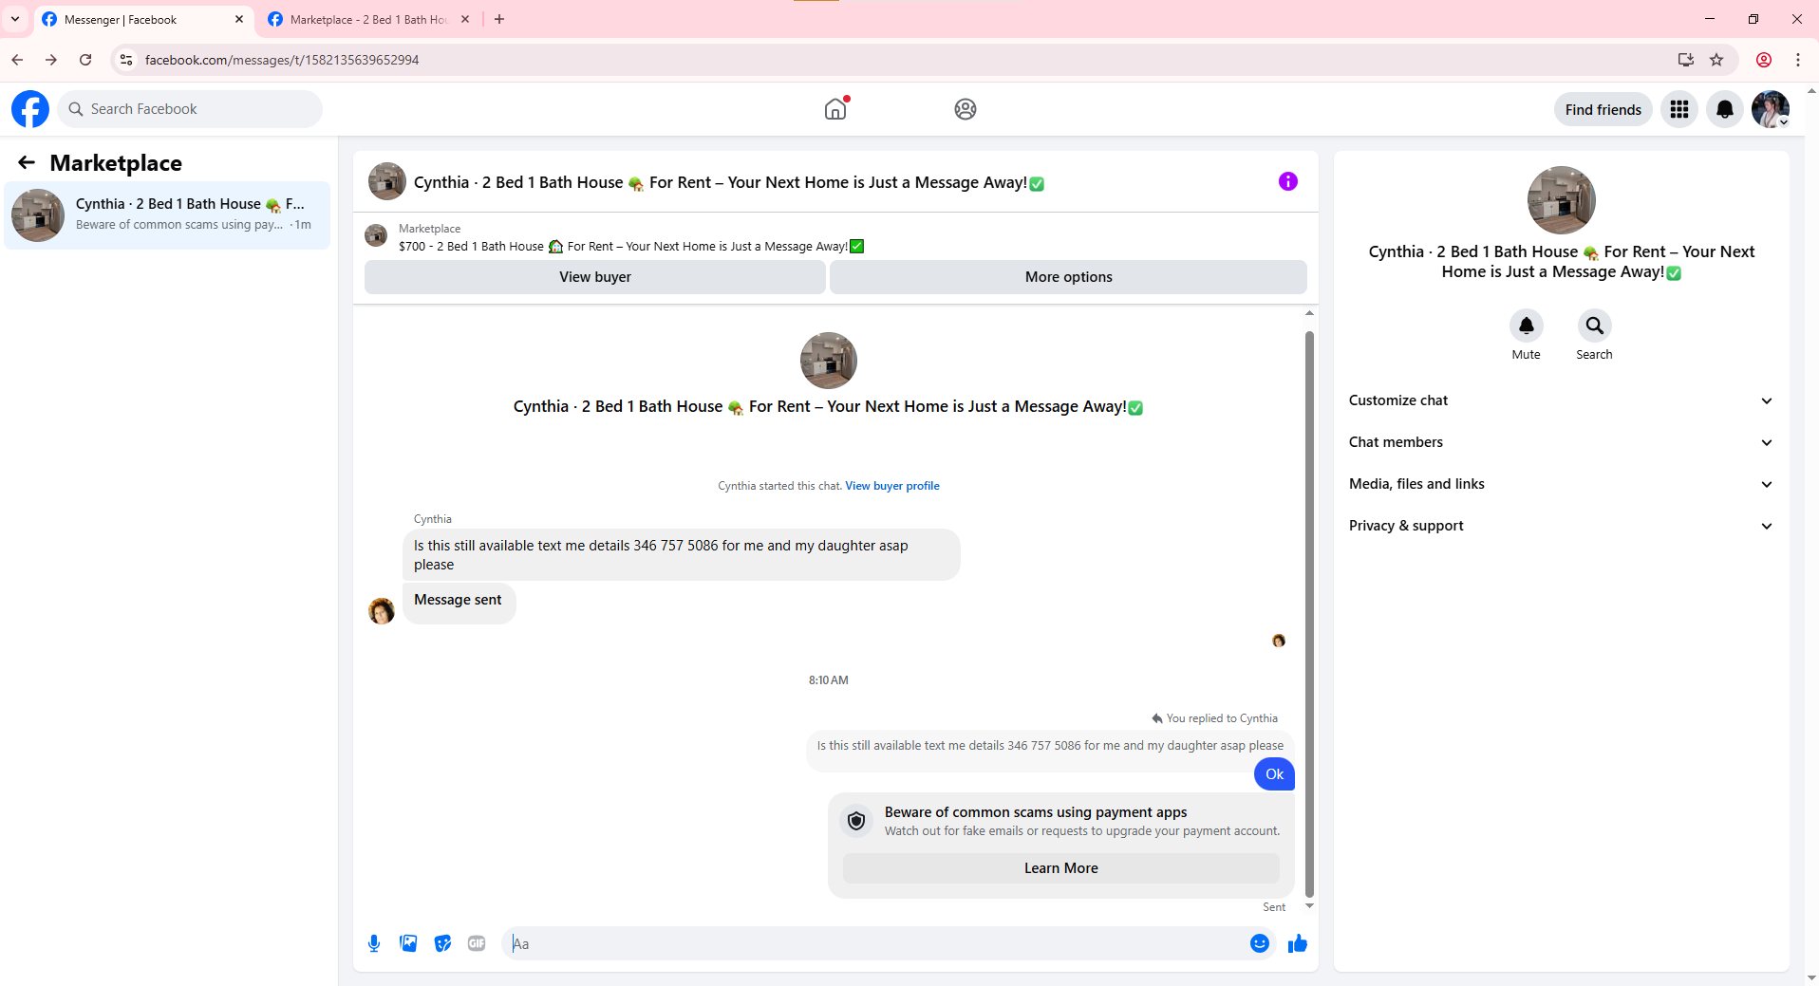Open a new browser tab

coord(499,19)
